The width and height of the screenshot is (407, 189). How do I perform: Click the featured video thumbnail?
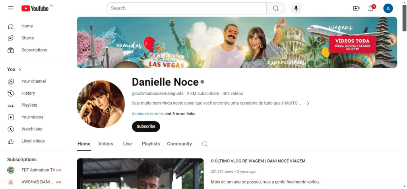pyautogui.click(x=140, y=174)
